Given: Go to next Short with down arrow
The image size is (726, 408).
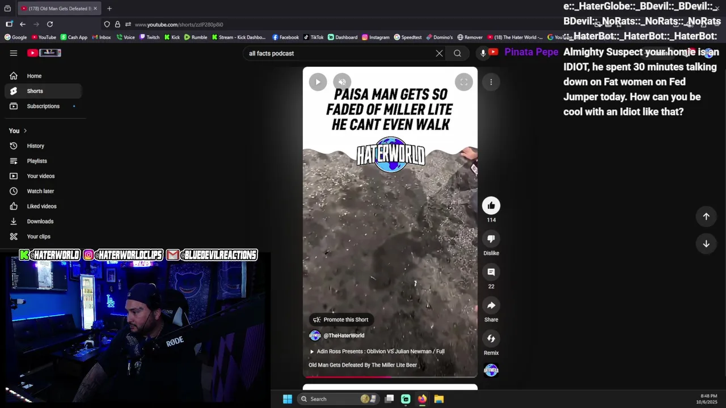Looking at the screenshot, I should click(706, 244).
